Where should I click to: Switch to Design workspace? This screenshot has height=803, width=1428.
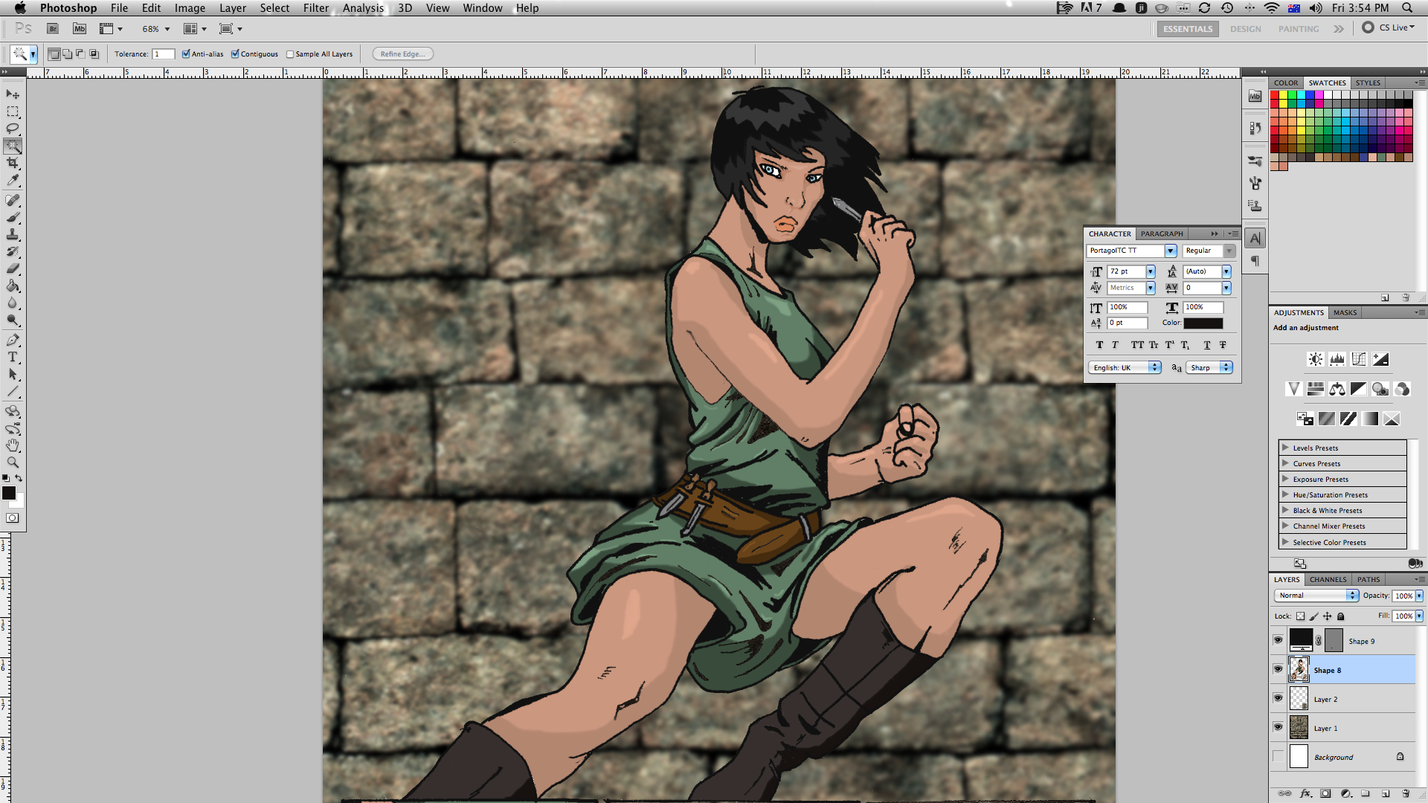(x=1245, y=29)
